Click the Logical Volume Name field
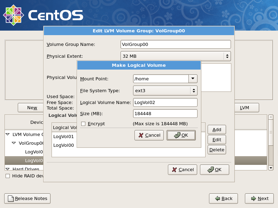278x208 pixels. pyautogui.click(x=165, y=103)
